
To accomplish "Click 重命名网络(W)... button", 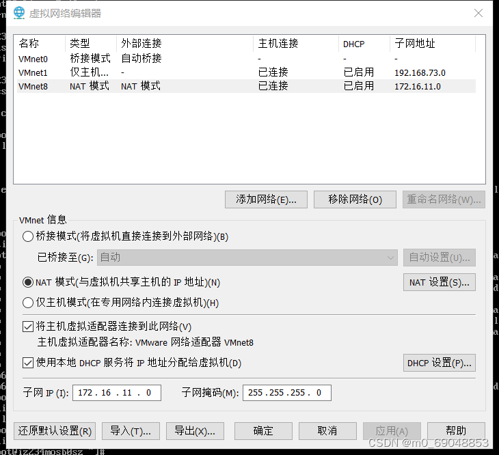I will (x=444, y=199).
